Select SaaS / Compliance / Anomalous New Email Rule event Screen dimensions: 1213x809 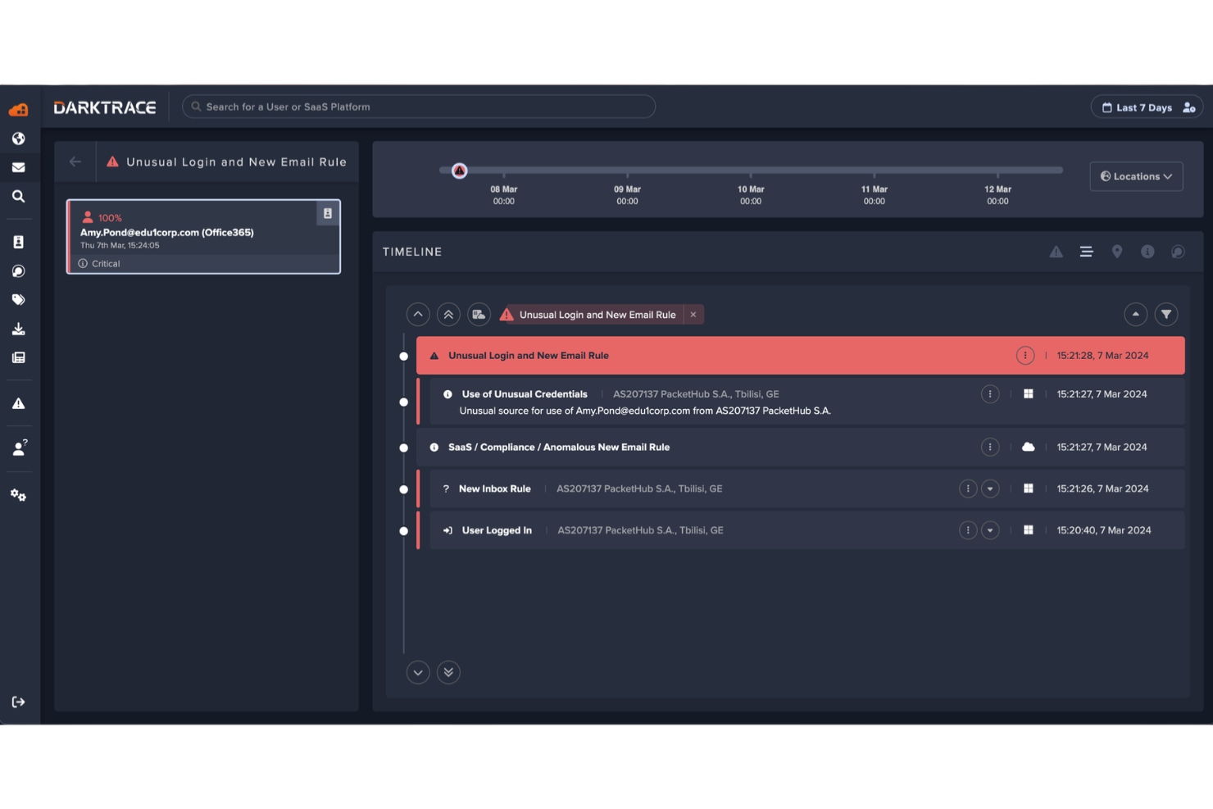click(800, 448)
